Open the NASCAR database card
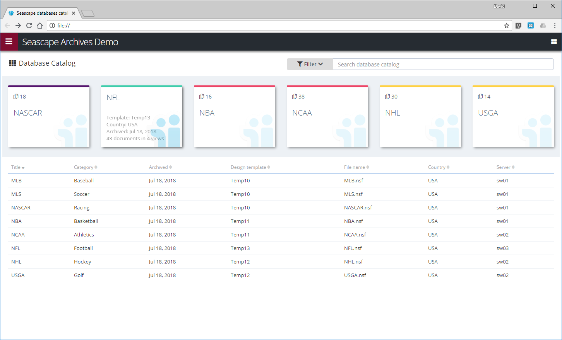The height and width of the screenshot is (340, 562). tap(49, 116)
